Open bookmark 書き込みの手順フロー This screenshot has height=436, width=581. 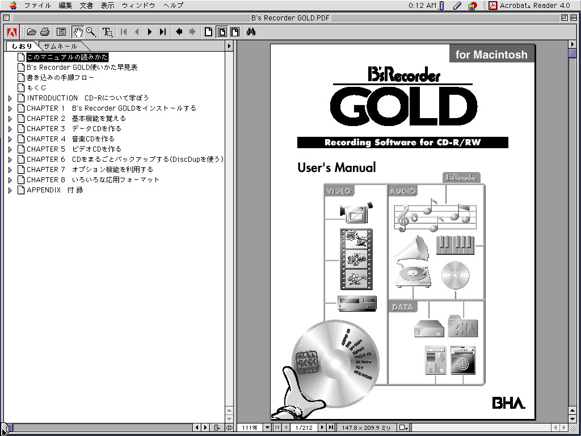coord(60,77)
